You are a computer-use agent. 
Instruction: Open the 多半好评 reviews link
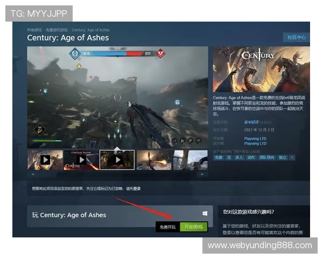(x=251, y=122)
